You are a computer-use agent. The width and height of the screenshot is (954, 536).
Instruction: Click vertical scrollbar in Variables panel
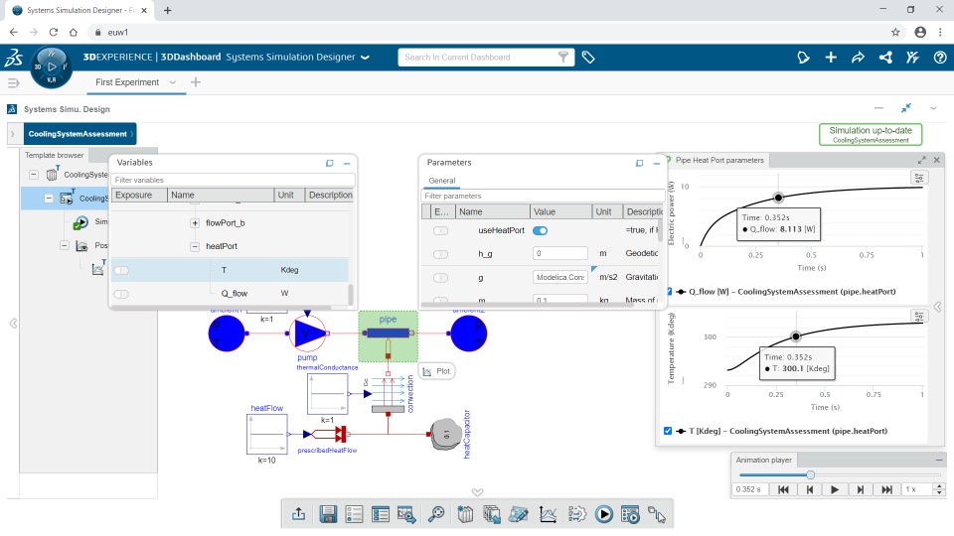[x=351, y=294]
